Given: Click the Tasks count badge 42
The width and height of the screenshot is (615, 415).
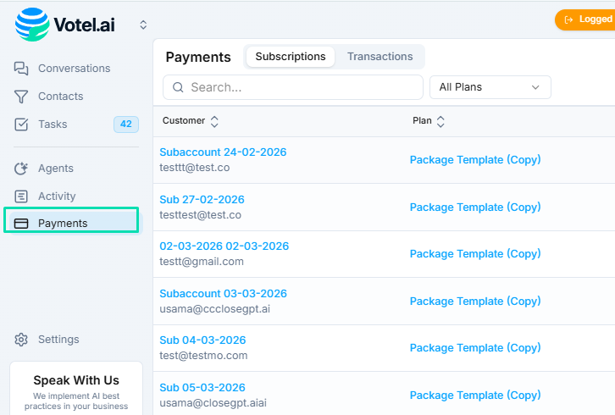Looking at the screenshot, I should (x=125, y=125).
